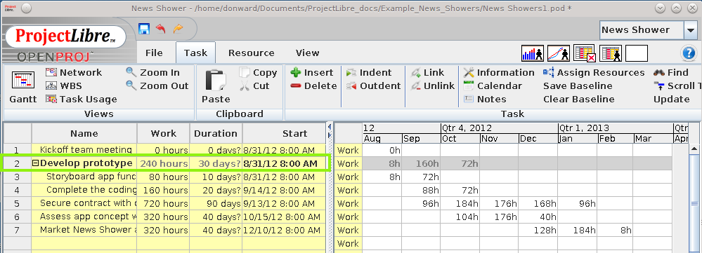Viewport: 702px width, 253px height.
Task: Click the 720 hours work cell
Action: pyautogui.click(x=164, y=203)
